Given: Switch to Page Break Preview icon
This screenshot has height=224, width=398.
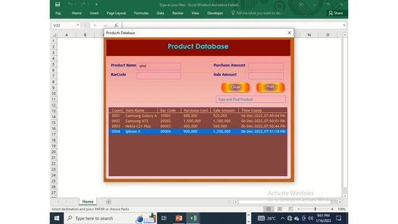Looking at the screenshot, I should (x=290, y=209).
